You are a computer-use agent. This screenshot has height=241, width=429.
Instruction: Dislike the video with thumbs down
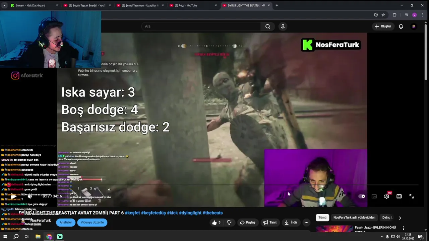tap(229, 223)
